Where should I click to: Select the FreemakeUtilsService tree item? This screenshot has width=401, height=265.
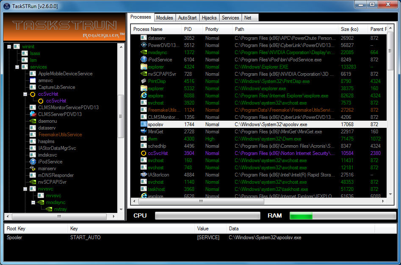[x=60, y=135]
